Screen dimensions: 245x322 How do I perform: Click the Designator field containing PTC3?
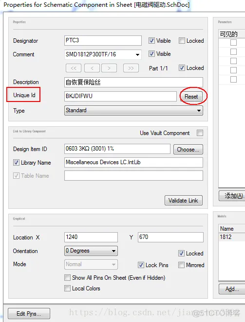point(103,40)
